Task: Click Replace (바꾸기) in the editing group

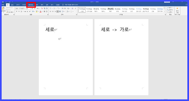Action: click(x=170, y=10)
